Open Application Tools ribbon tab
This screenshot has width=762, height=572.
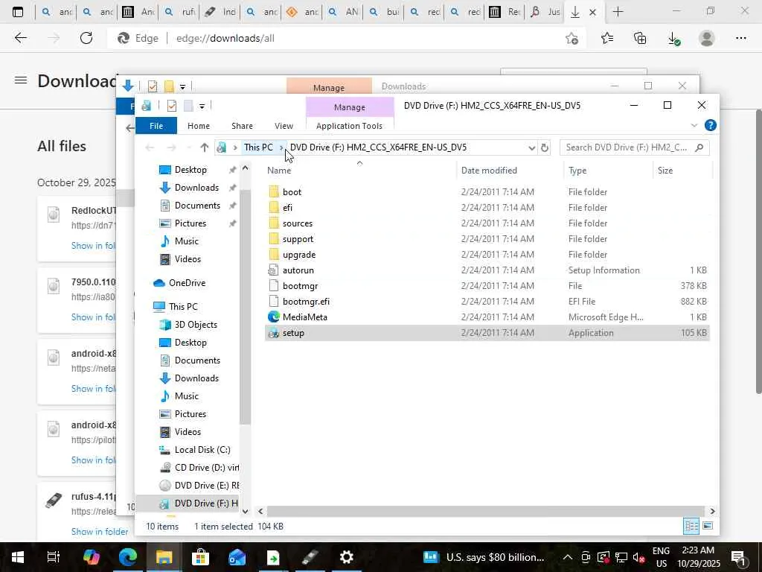pyautogui.click(x=349, y=125)
